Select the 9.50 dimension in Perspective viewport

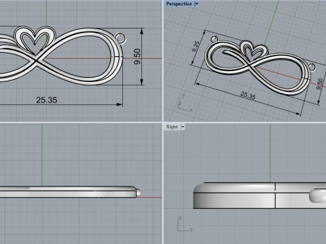[320, 84]
